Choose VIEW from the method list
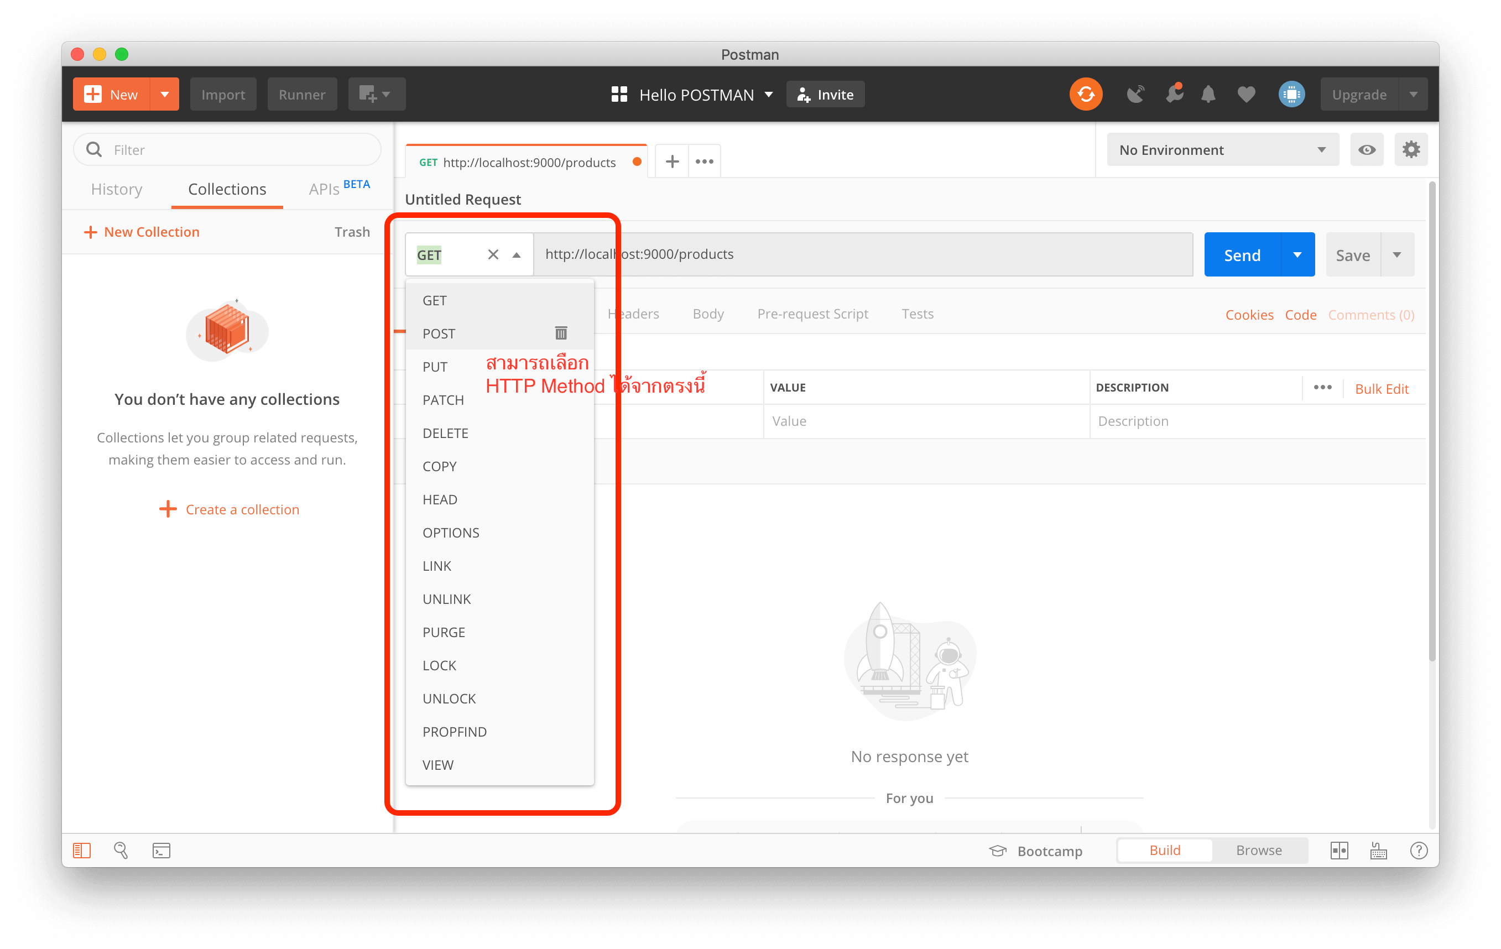Image resolution: width=1501 pixels, height=949 pixels. tap(499, 765)
